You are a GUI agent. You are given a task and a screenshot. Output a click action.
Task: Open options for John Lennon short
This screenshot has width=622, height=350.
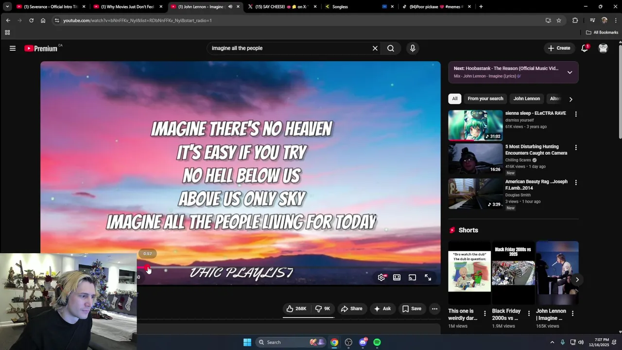pyautogui.click(x=572, y=314)
